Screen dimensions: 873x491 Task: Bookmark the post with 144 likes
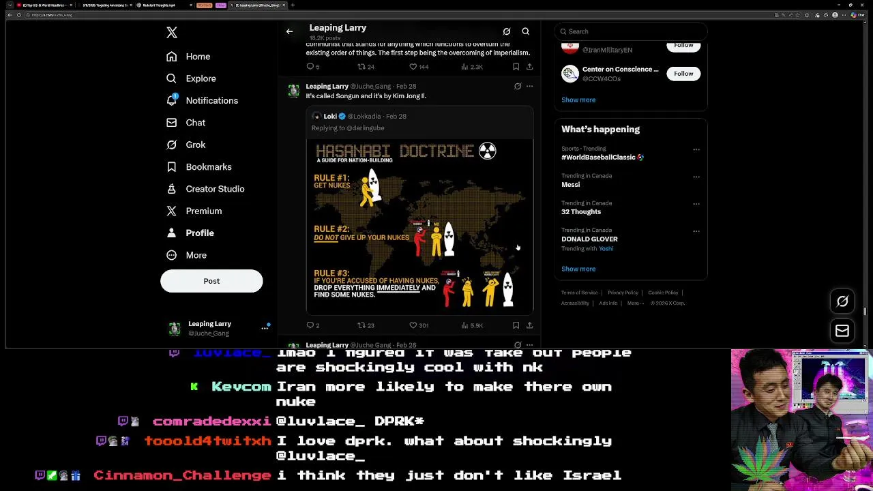tap(516, 67)
